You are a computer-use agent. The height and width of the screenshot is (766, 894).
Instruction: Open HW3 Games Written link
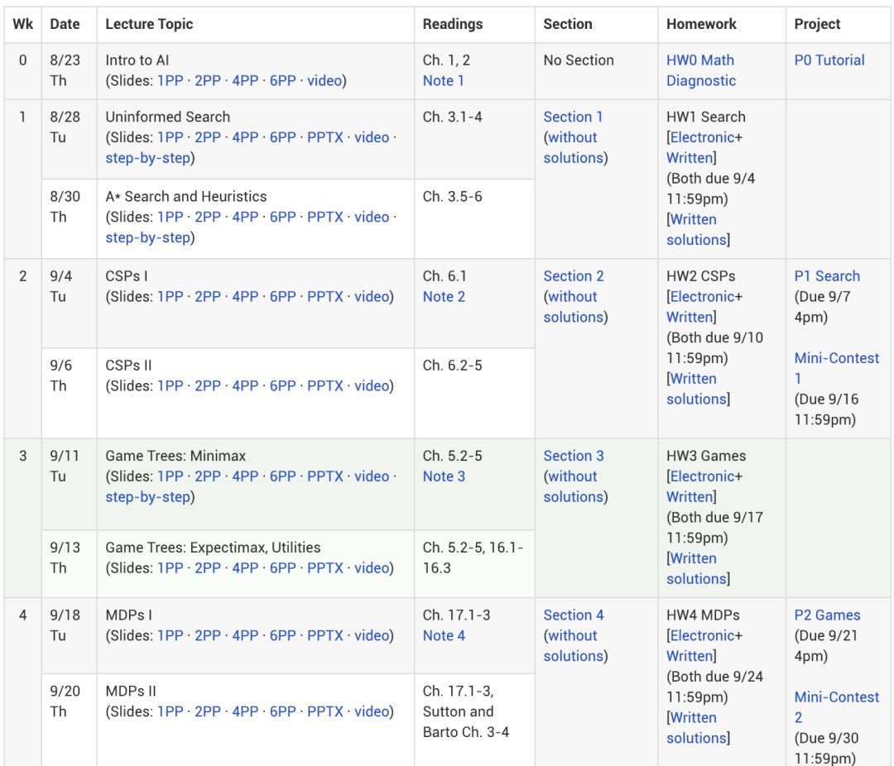pyautogui.click(x=690, y=497)
